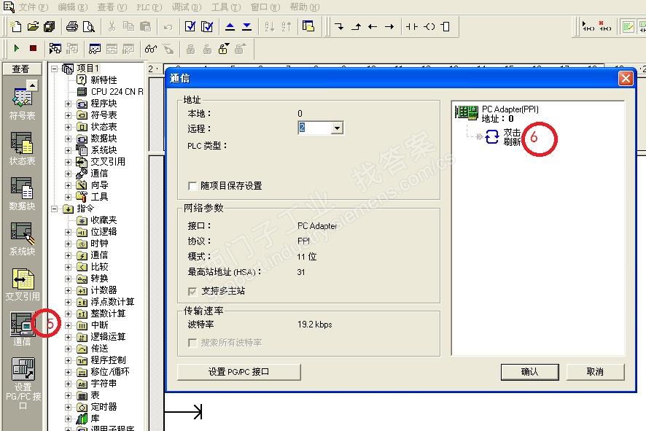This screenshot has width=646, height=431.
Task: Close the 通信 dialog
Action: (626, 78)
